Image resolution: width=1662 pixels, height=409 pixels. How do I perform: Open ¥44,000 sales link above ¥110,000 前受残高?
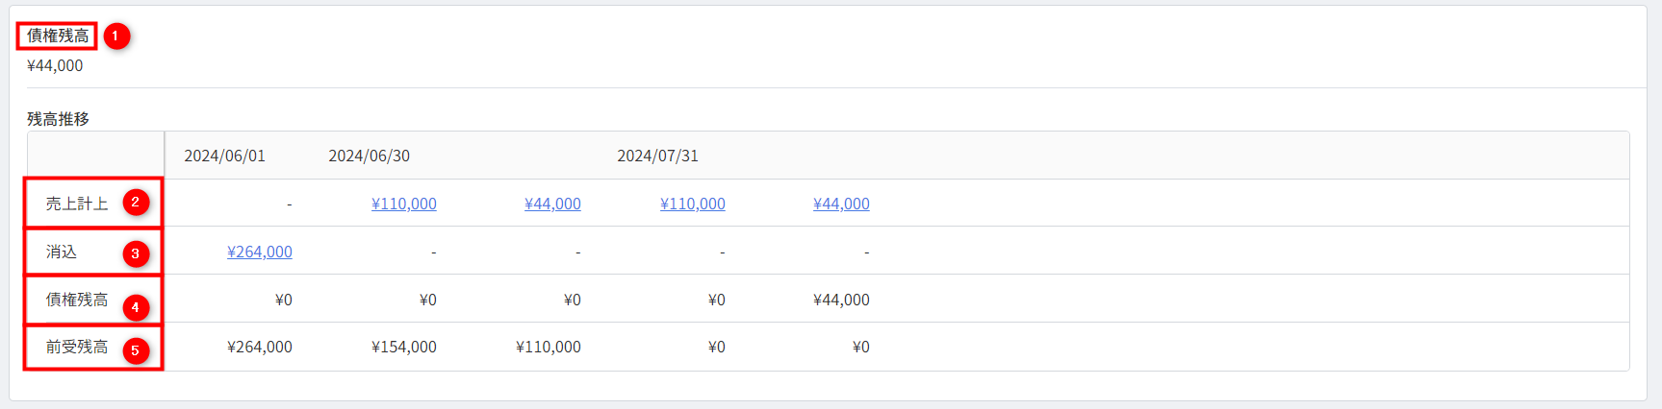[552, 204]
